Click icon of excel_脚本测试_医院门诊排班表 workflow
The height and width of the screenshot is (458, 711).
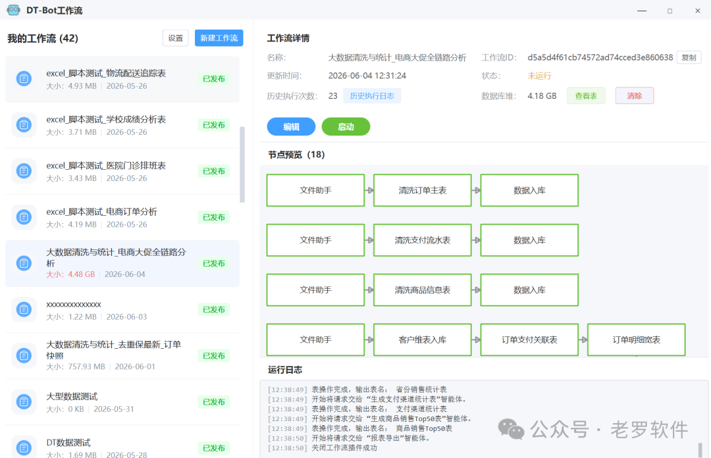point(24,171)
